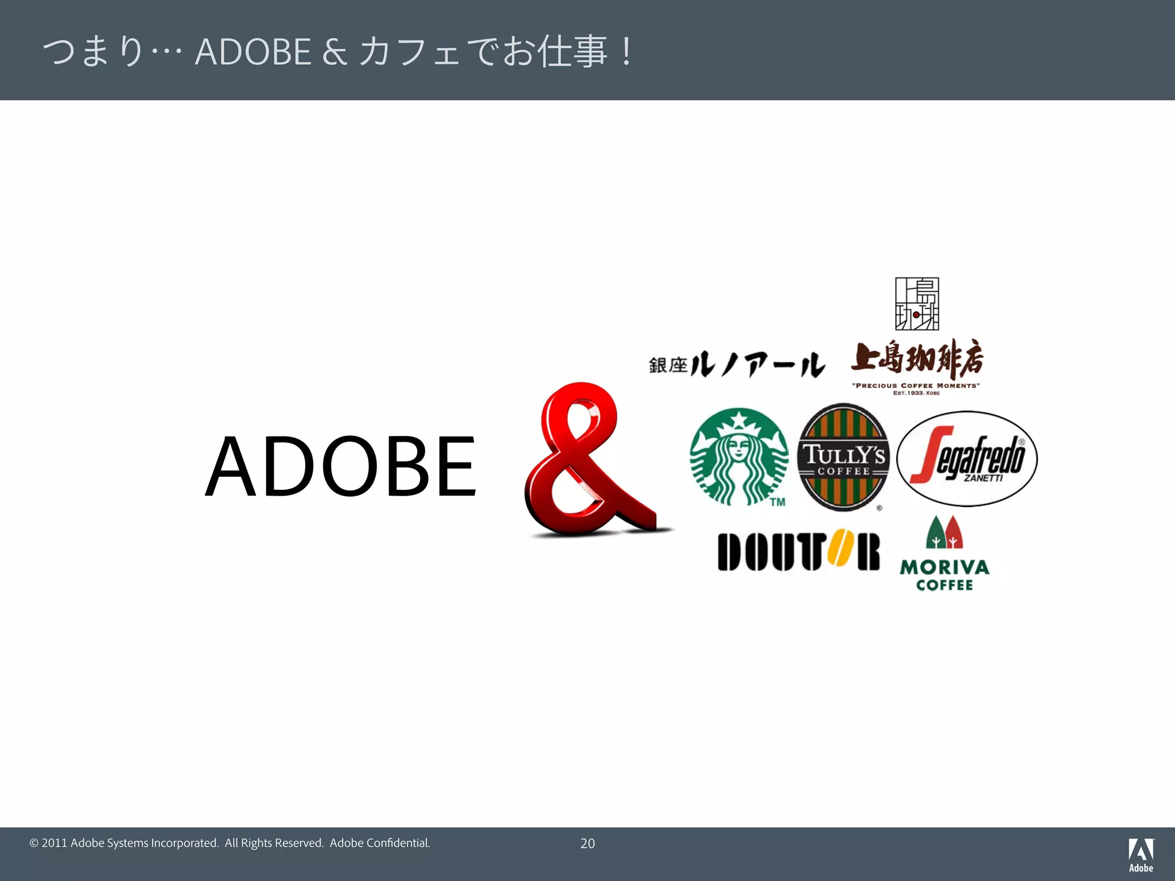
Task: Click the Tully's Coffee logo
Action: [843, 457]
